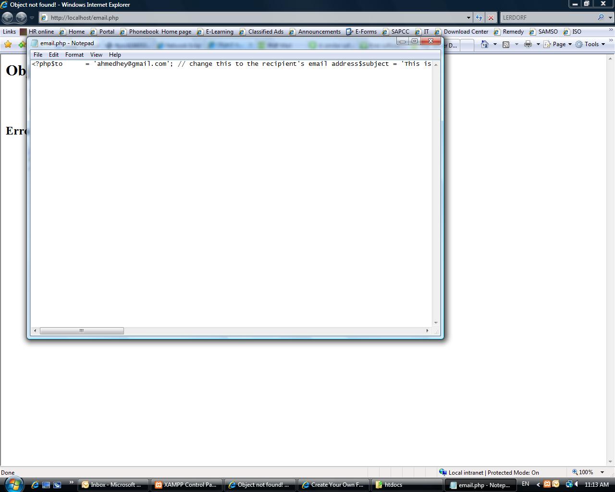
Task: Click Switch between windows quick launch icon
Action: click(57, 485)
